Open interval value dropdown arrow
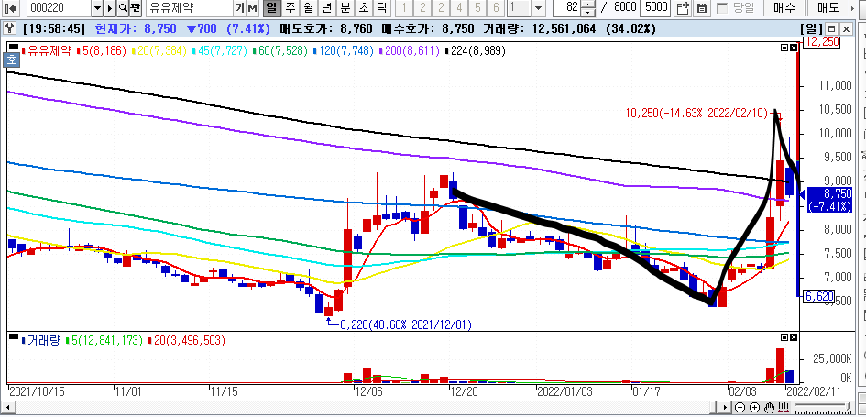 pos(539,7)
